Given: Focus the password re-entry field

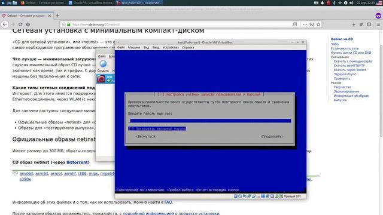Looking at the screenshot, I should 210,121.
